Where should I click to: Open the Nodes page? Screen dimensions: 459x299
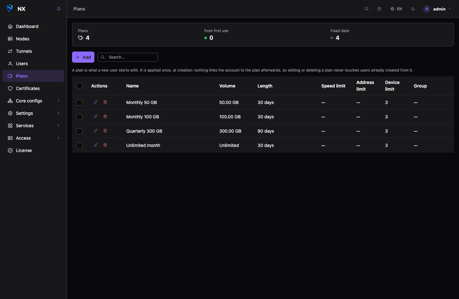click(x=33, y=39)
